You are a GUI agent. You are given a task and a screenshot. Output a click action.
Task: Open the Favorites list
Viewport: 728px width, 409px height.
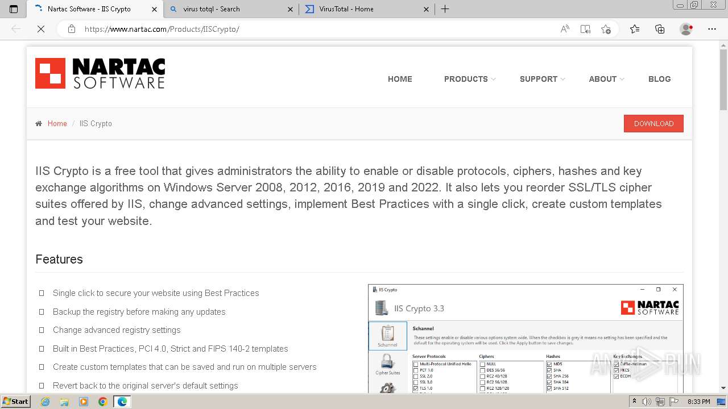pos(635,29)
